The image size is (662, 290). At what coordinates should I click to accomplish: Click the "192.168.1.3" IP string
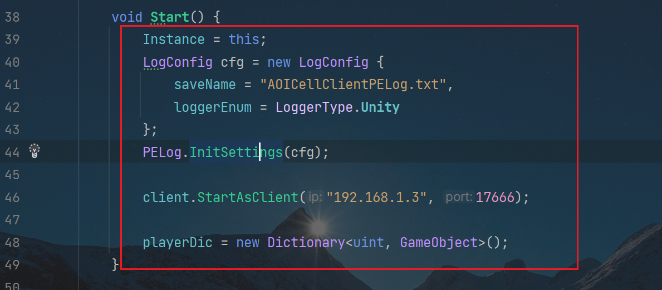tap(376, 198)
